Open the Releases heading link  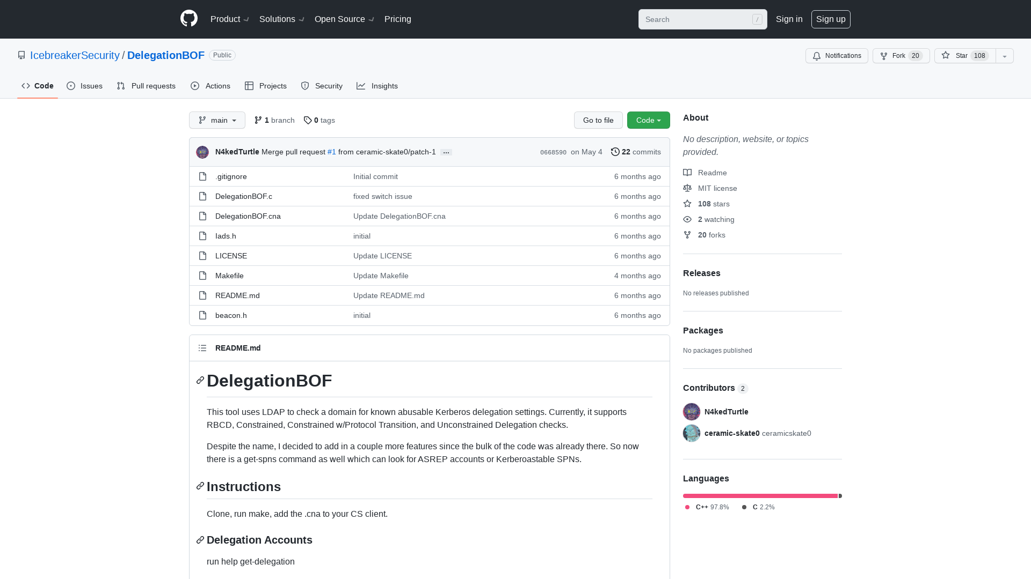click(702, 273)
